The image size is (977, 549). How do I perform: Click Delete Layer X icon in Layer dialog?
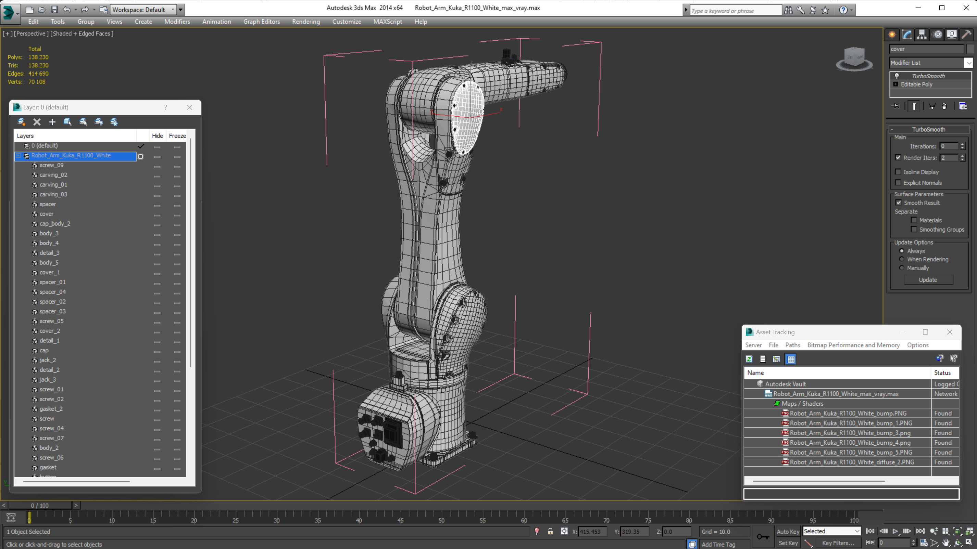(37, 122)
